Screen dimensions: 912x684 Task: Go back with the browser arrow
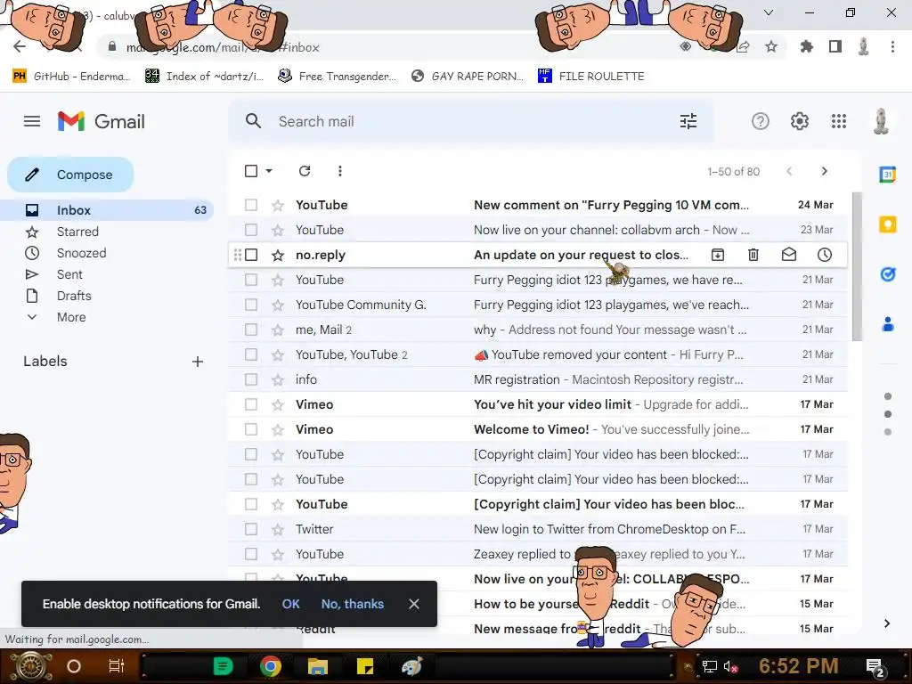(x=20, y=46)
